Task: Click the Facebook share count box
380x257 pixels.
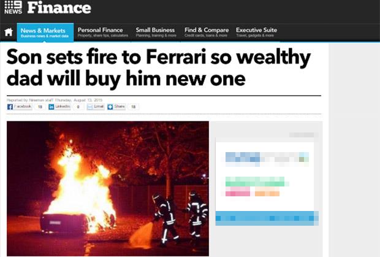Action: [40, 107]
